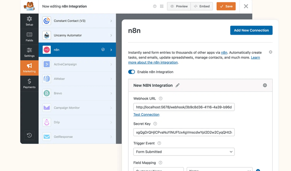Click the ActiveCampaign logo icon
The width and height of the screenshot is (291, 171).
(47, 64)
